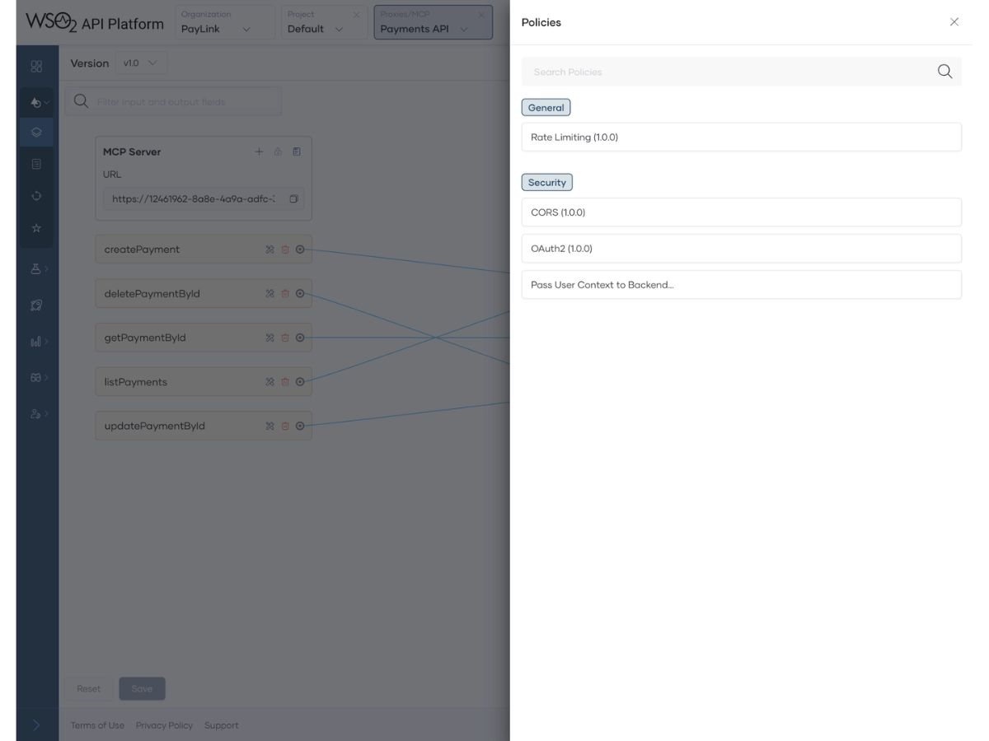
Task: Expand the bar chart Observe section in the sidebar
Action: coord(38,342)
